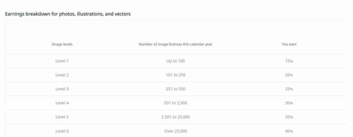Click the '251 to 500' cell
The height and width of the screenshot is (137, 353).
(x=175, y=89)
